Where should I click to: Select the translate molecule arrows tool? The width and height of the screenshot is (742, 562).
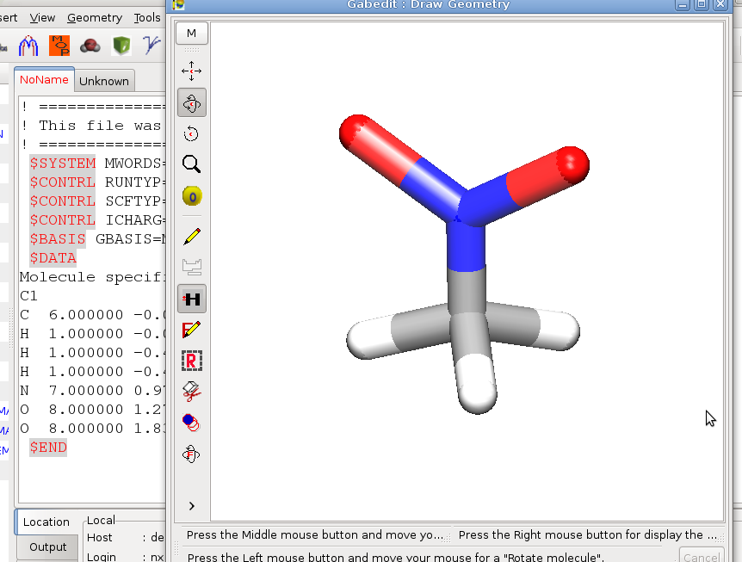(191, 71)
